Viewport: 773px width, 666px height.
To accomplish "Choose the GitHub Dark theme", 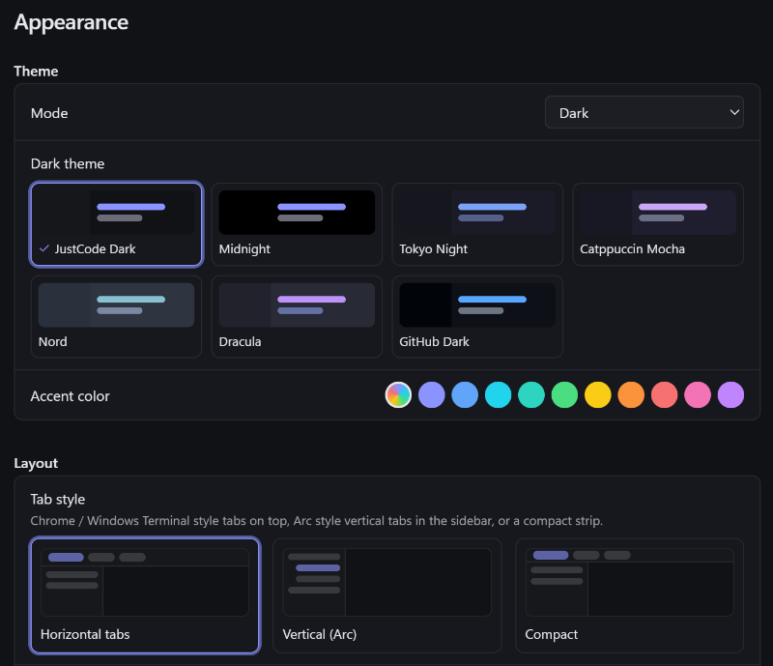I will pos(477,317).
